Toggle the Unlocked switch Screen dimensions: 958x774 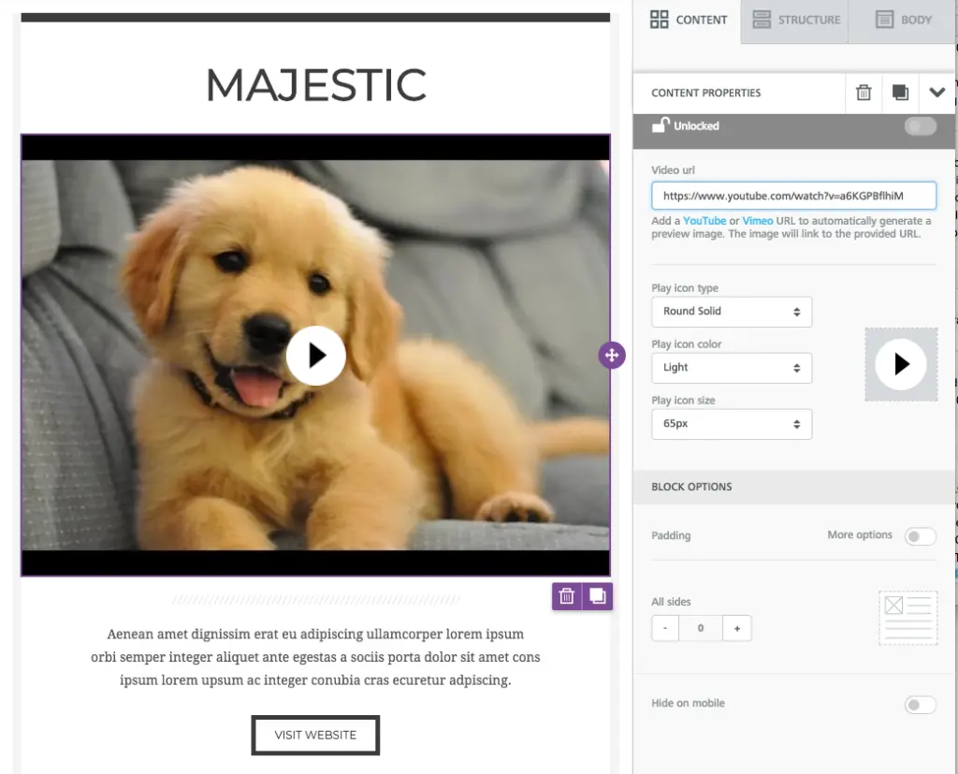click(920, 124)
